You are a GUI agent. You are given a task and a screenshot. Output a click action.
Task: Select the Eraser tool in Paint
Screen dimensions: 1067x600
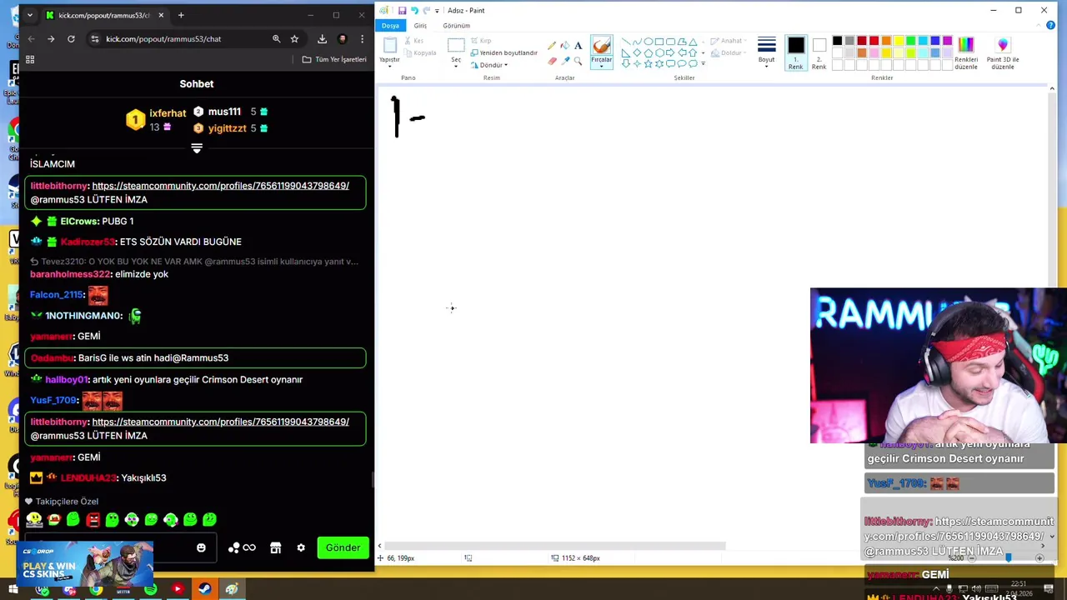point(551,61)
